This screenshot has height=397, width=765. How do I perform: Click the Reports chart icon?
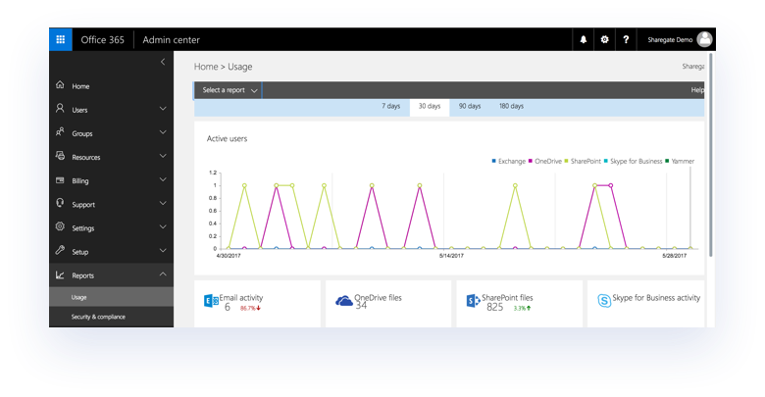tap(60, 275)
